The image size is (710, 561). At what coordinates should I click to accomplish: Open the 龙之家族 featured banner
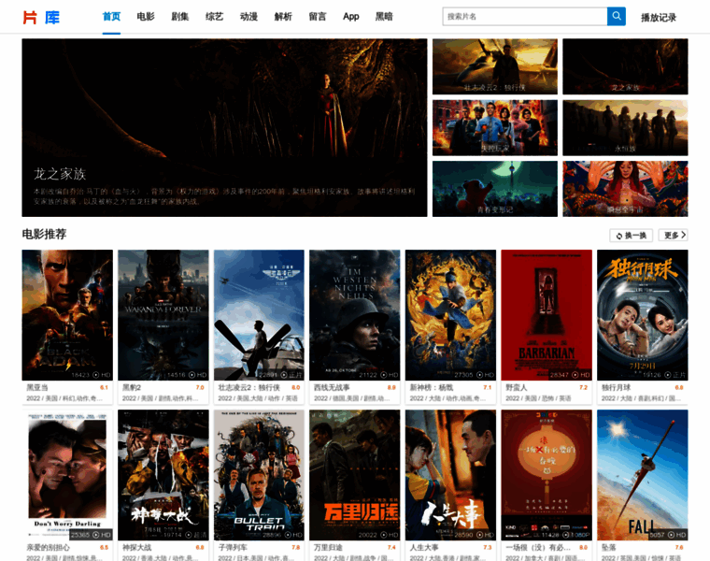224,127
